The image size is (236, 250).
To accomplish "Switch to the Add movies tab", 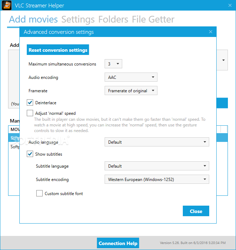I will point(33,19).
